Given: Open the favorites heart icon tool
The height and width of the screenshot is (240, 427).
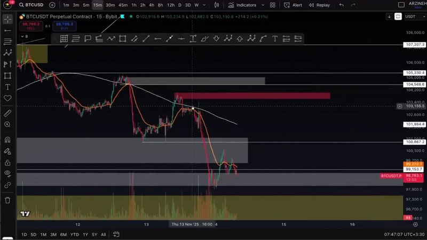Looking at the screenshot, I should click(7, 99).
